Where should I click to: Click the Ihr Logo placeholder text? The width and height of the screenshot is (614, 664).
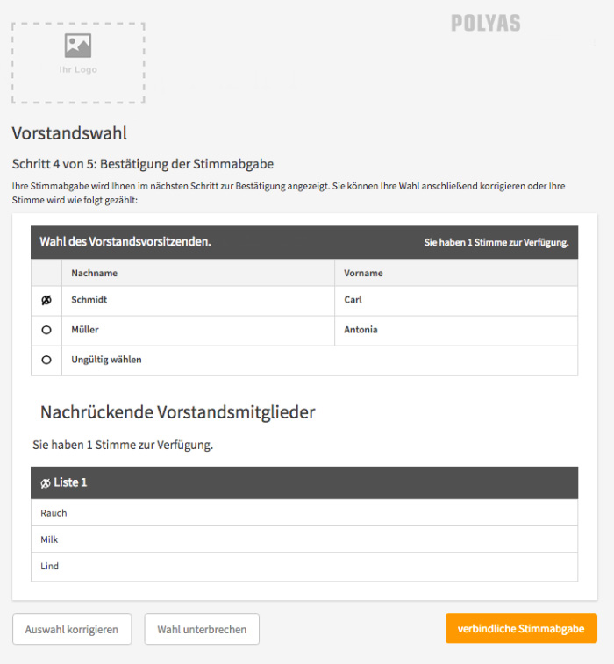pos(78,69)
